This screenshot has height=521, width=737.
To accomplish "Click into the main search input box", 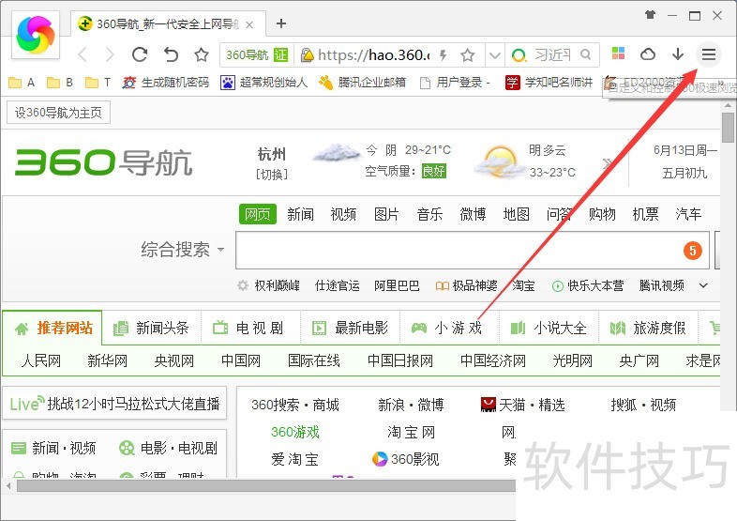I will pos(473,250).
